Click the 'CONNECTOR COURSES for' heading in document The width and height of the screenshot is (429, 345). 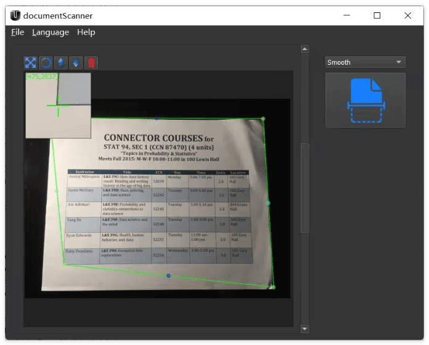pos(158,138)
